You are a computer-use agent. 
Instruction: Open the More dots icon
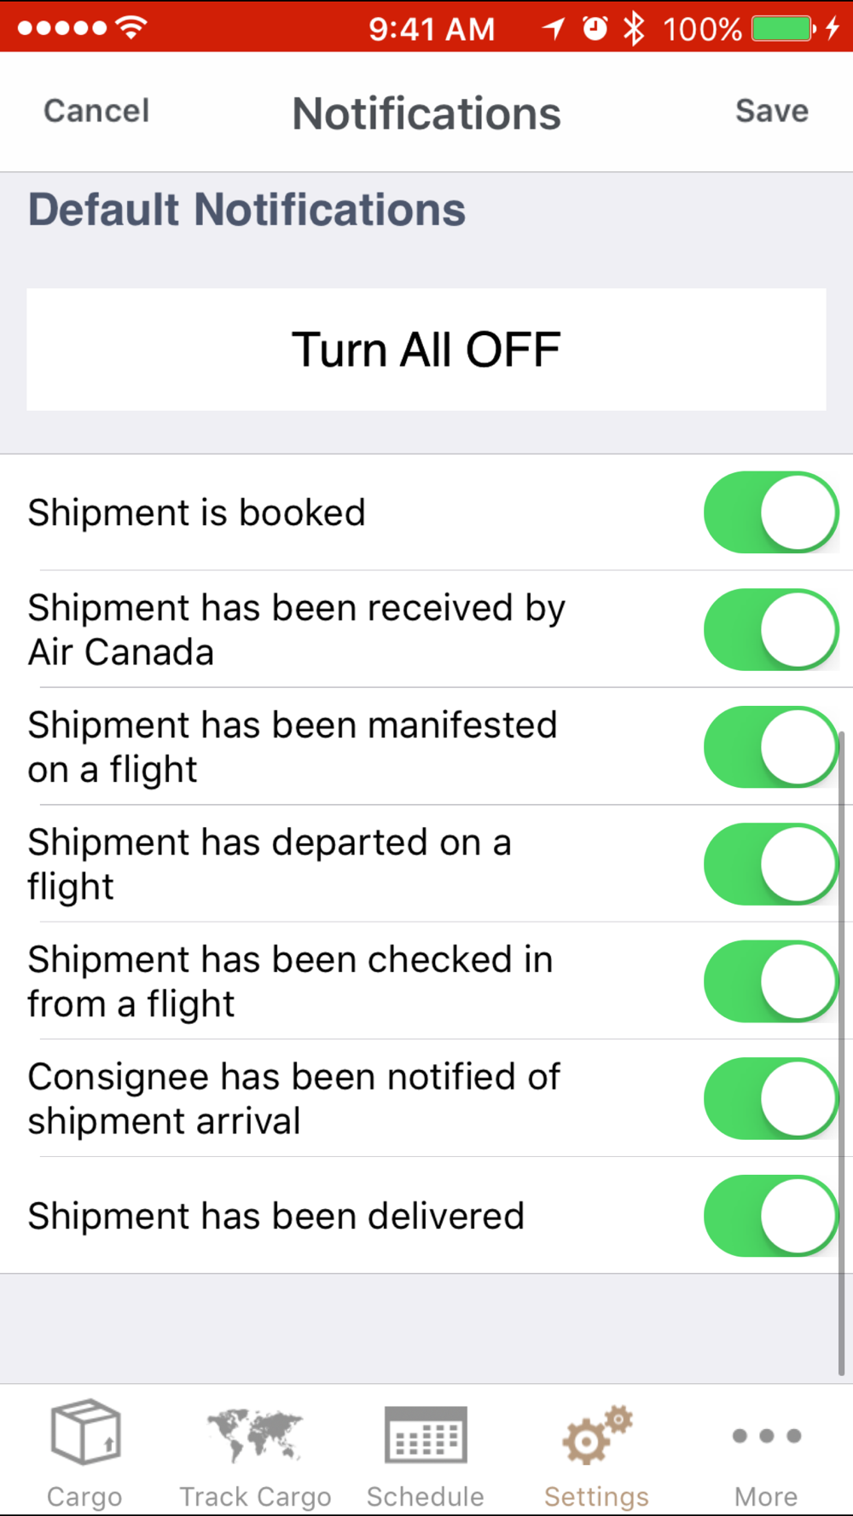point(766,1436)
